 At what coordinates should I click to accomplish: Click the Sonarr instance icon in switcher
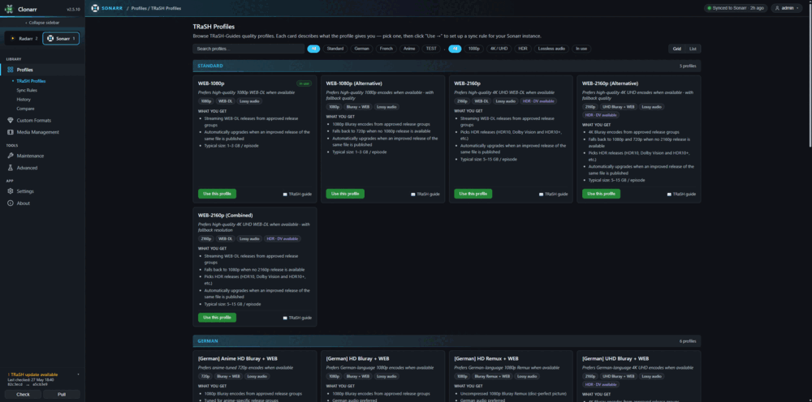tap(50, 39)
